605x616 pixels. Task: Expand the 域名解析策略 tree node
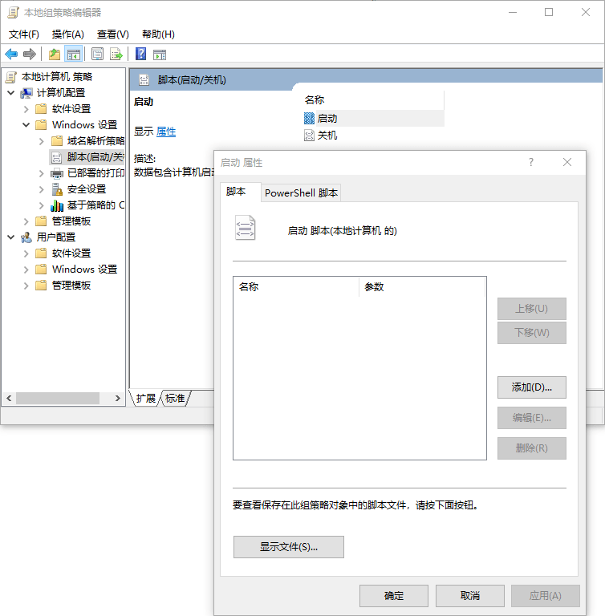pyautogui.click(x=42, y=140)
